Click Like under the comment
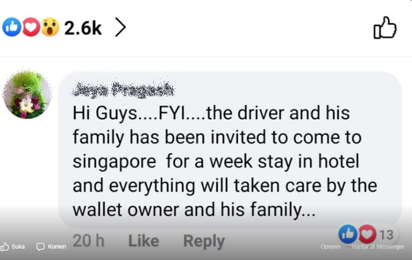 pyautogui.click(x=143, y=241)
